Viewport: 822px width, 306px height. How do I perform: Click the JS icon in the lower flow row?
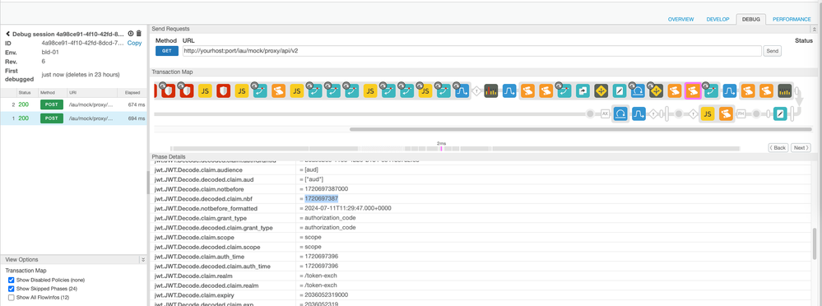click(x=708, y=114)
